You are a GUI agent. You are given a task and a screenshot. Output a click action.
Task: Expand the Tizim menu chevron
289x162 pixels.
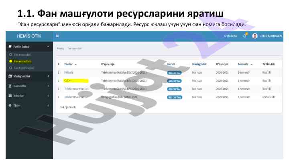click(48, 106)
